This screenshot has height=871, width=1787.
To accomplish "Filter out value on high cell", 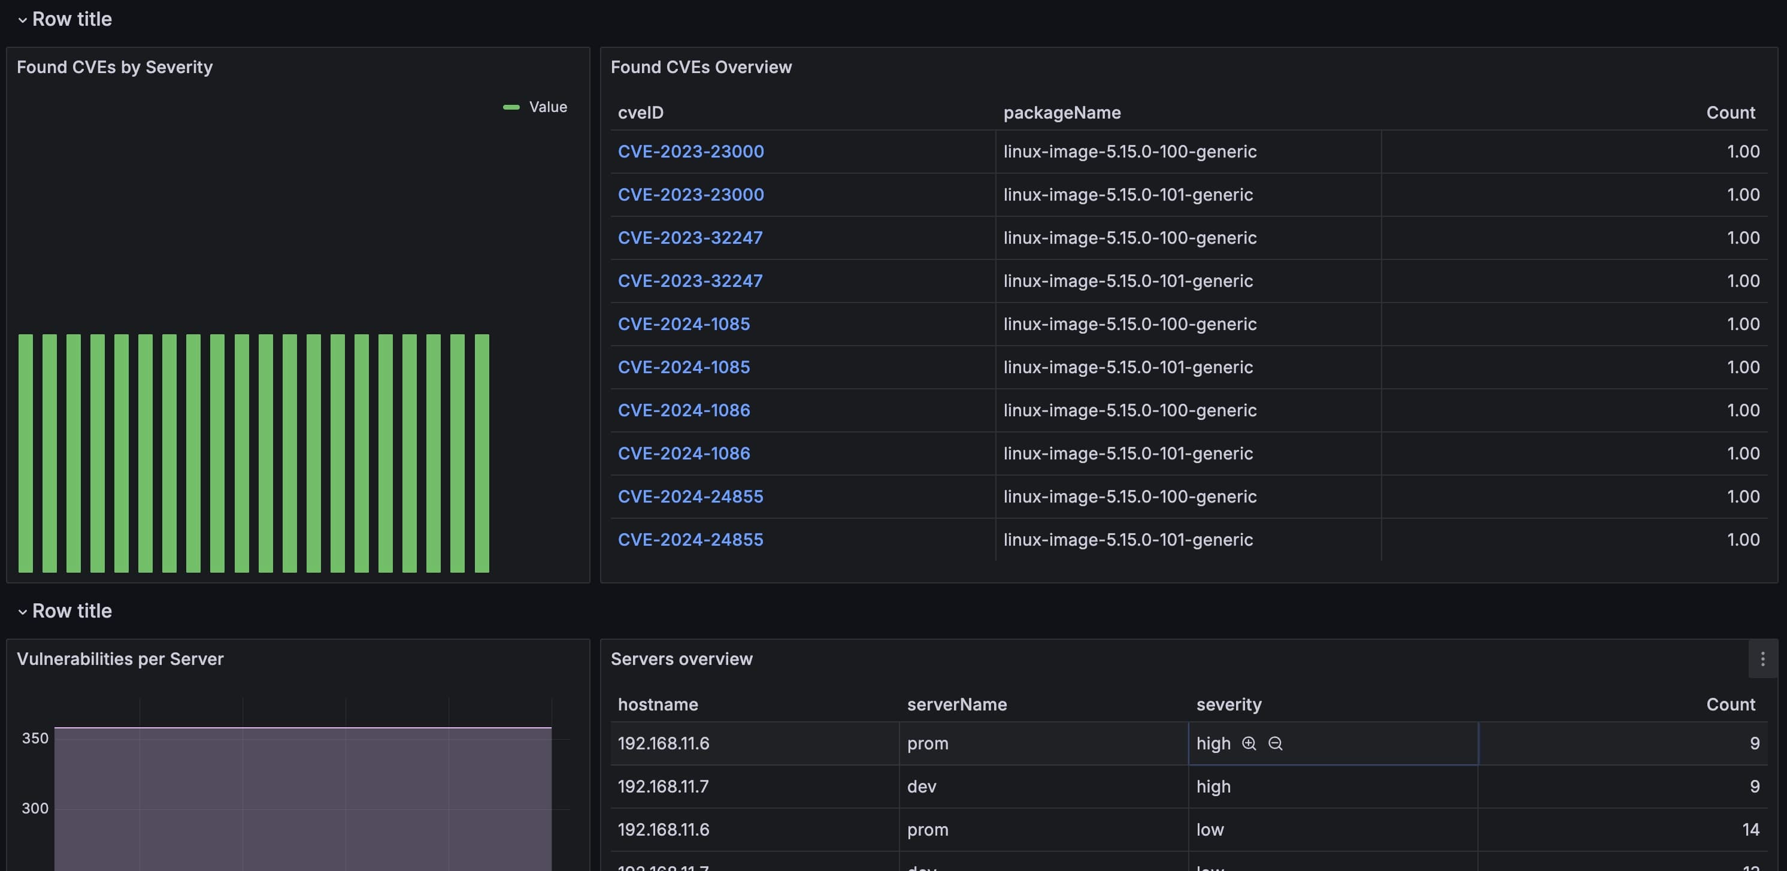I will point(1275,743).
